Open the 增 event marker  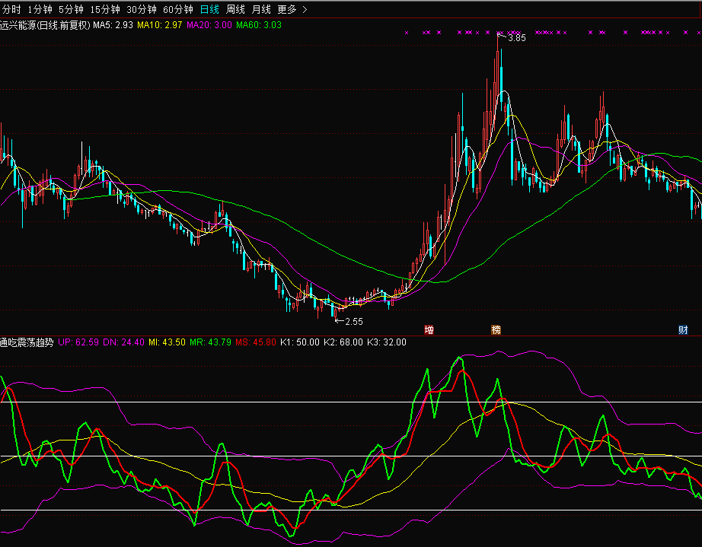point(429,330)
